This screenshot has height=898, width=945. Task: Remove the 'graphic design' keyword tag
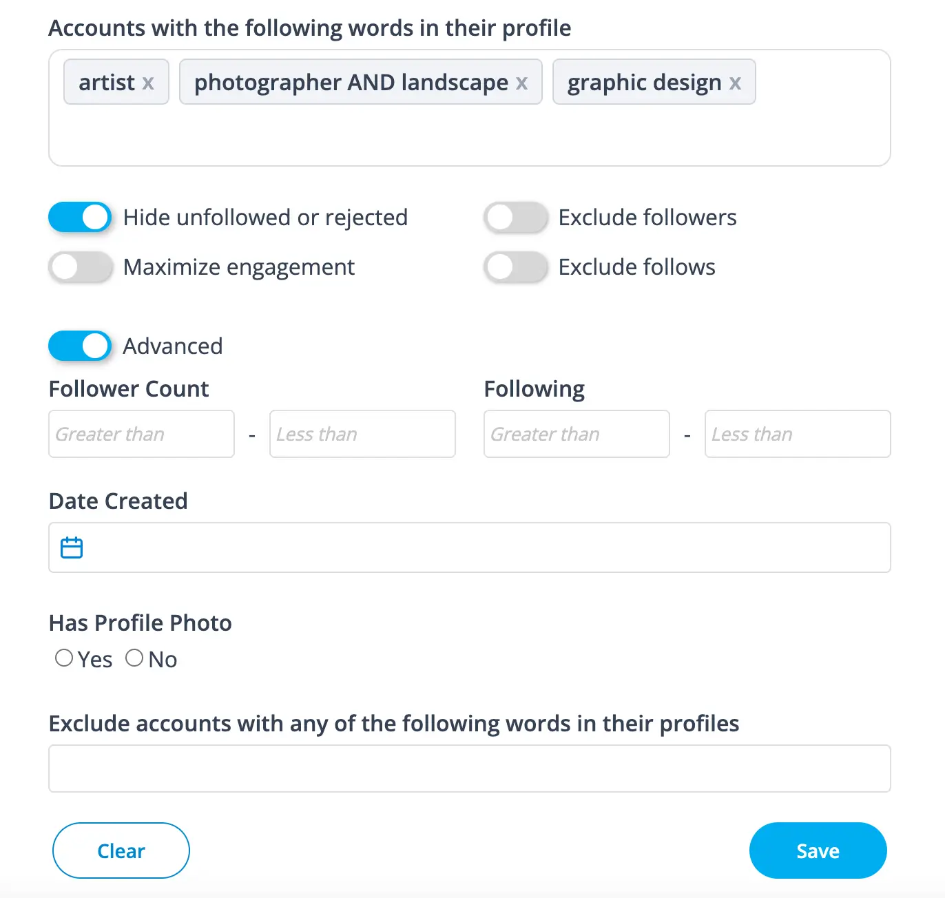pyautogui.click(x=735, y=83)
